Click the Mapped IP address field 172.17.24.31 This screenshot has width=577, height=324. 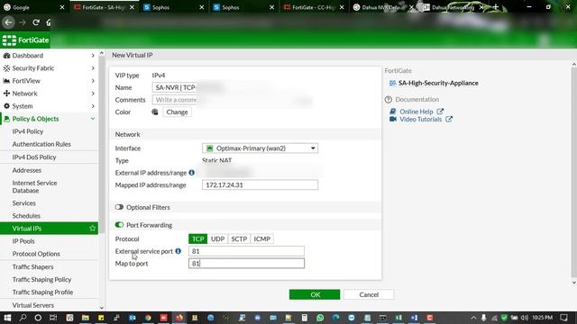tap(260, 184)
